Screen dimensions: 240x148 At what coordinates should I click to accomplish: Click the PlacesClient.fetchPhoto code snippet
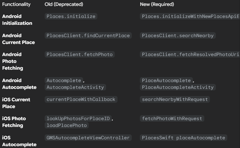click(79, 54)
